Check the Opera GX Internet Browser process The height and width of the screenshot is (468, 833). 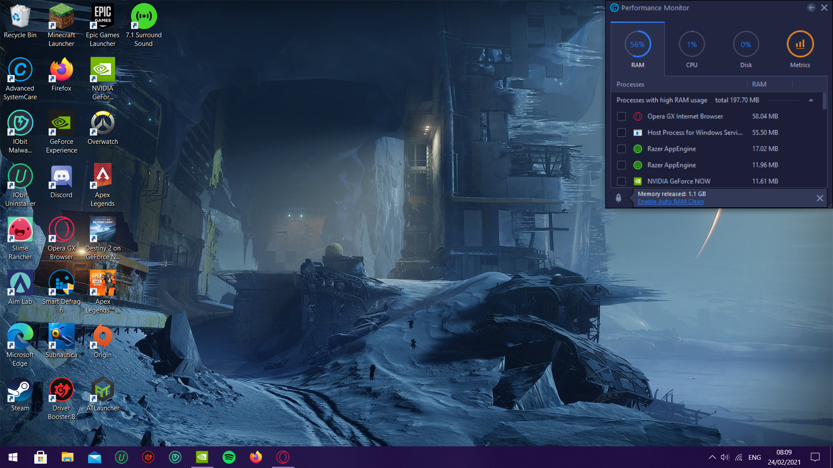pos(621,117)
